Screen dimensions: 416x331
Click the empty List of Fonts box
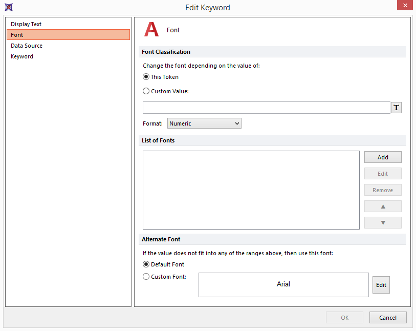point(251,190)
